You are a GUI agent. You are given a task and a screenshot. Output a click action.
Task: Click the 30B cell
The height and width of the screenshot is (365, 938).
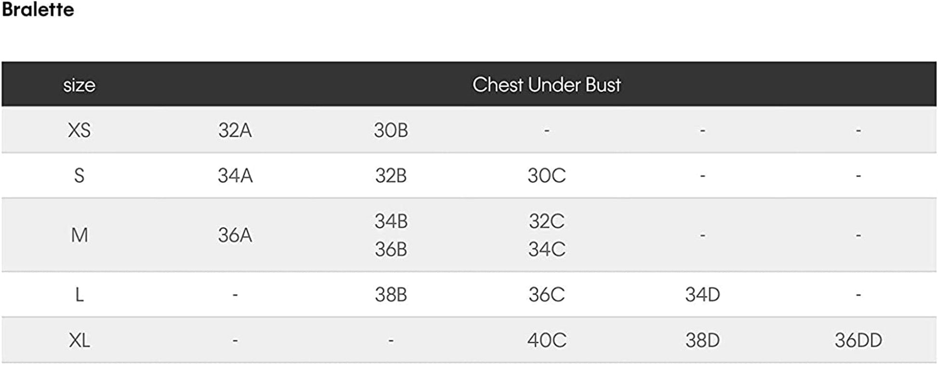[391, 130]
